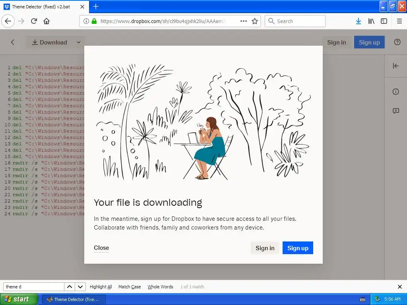Collapse the Dropbox right sidebar

tap(395, 66)
